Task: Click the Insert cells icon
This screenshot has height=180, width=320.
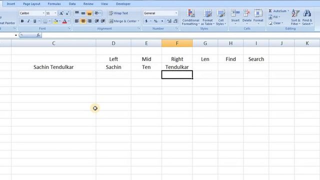Action: (x=235, y=13)
